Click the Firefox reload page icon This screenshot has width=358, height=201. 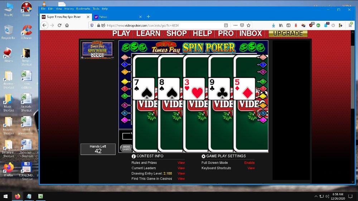coord(59,25)
